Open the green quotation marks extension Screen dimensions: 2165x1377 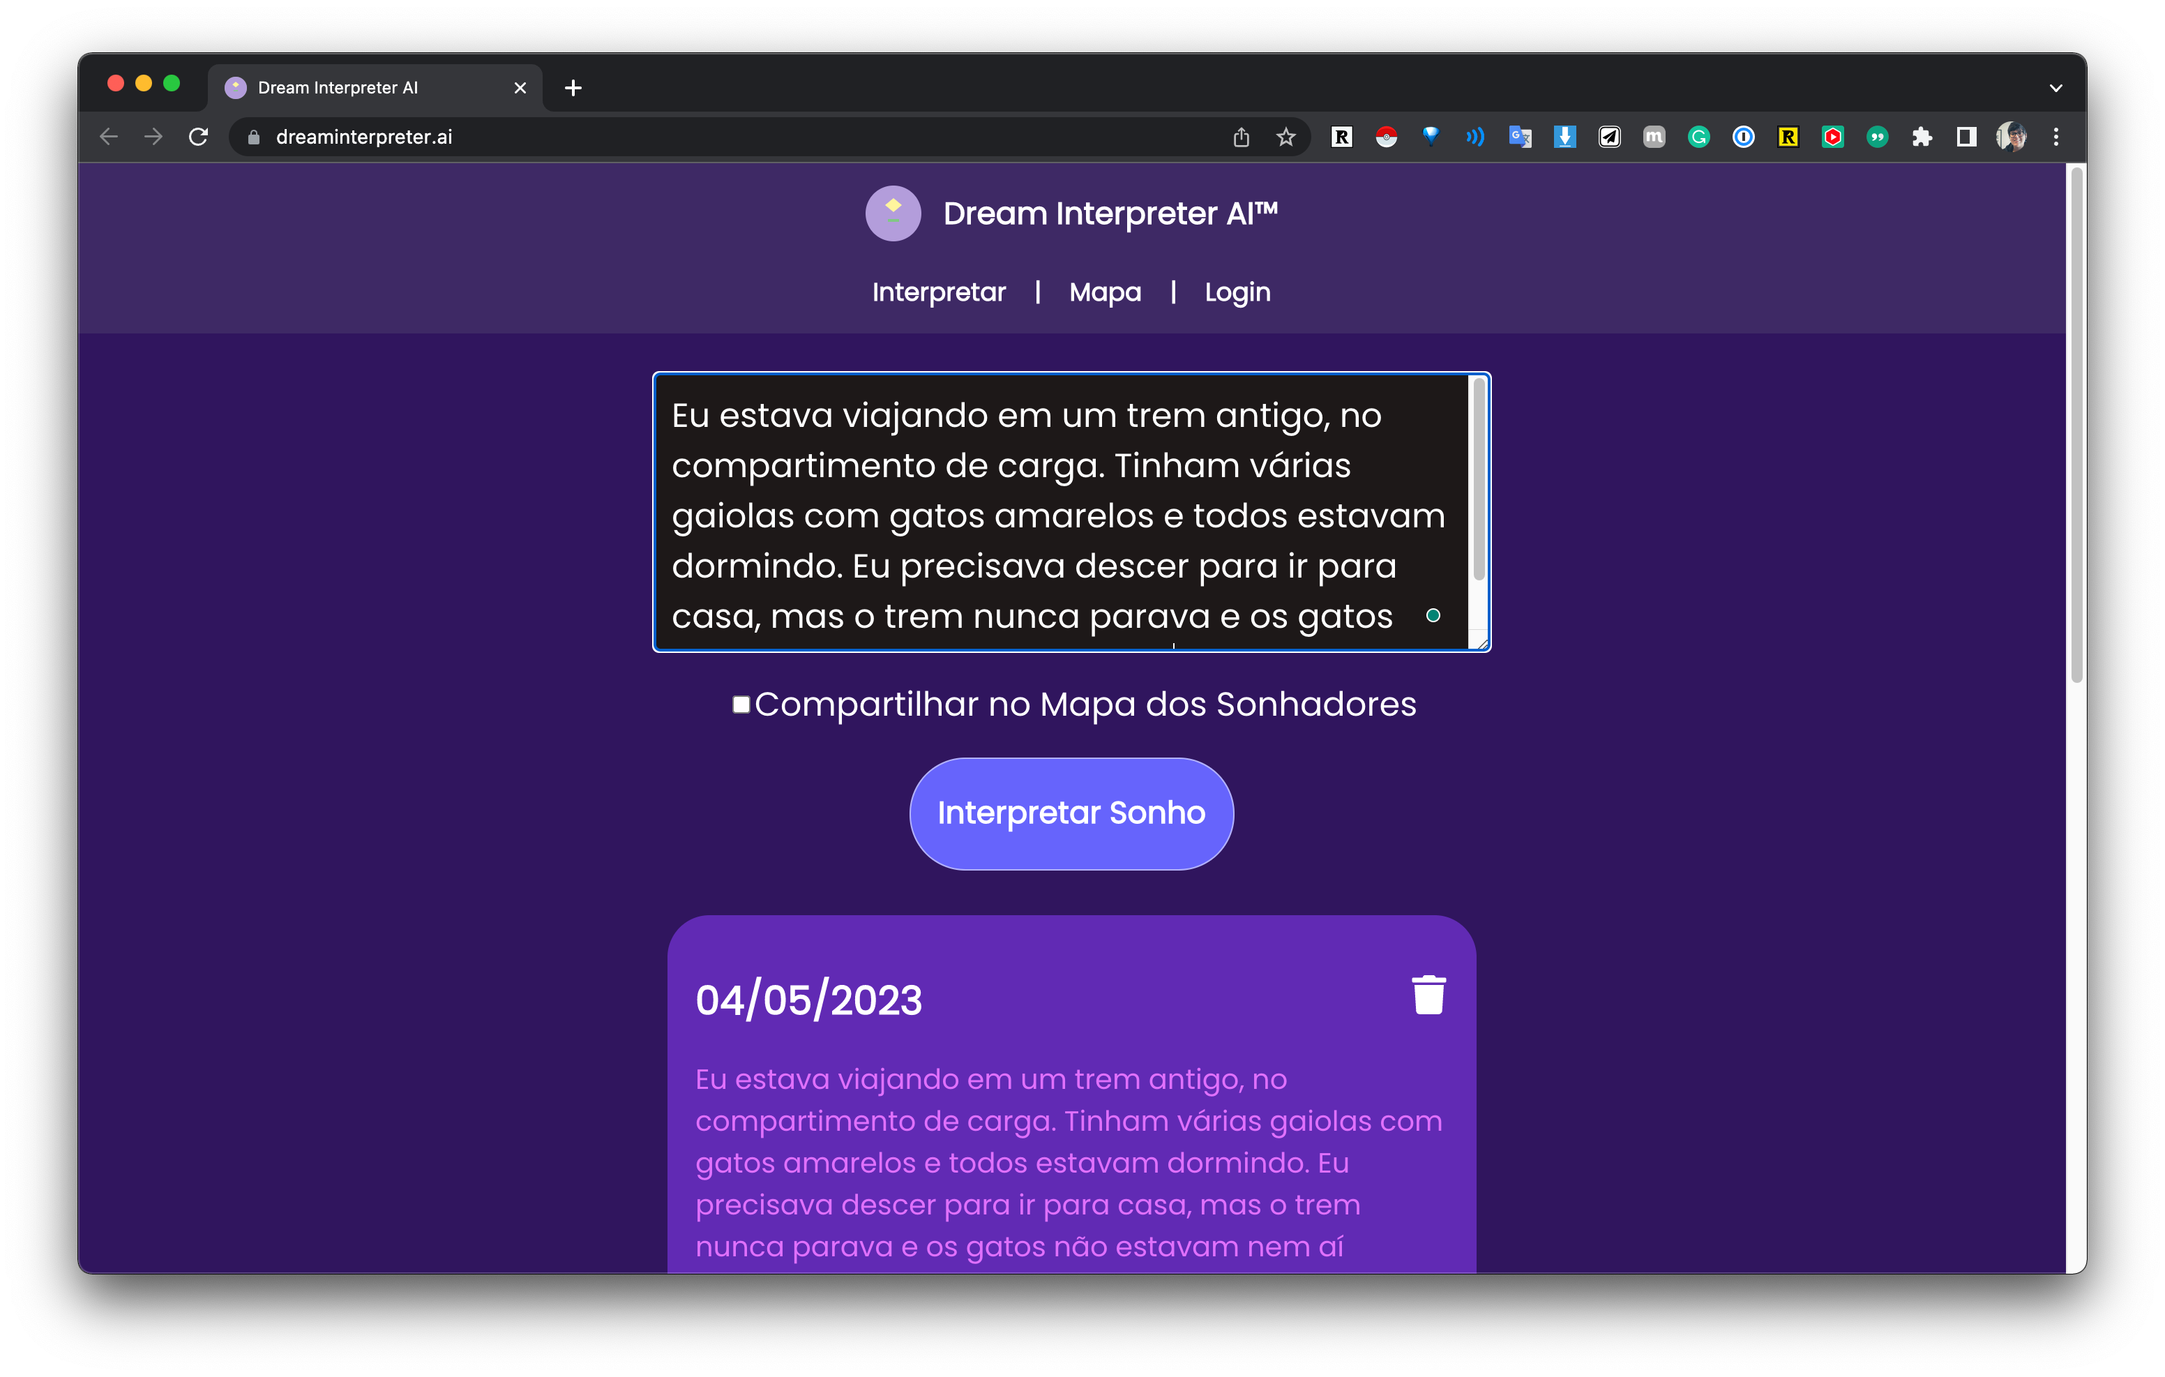point(1878,137)
